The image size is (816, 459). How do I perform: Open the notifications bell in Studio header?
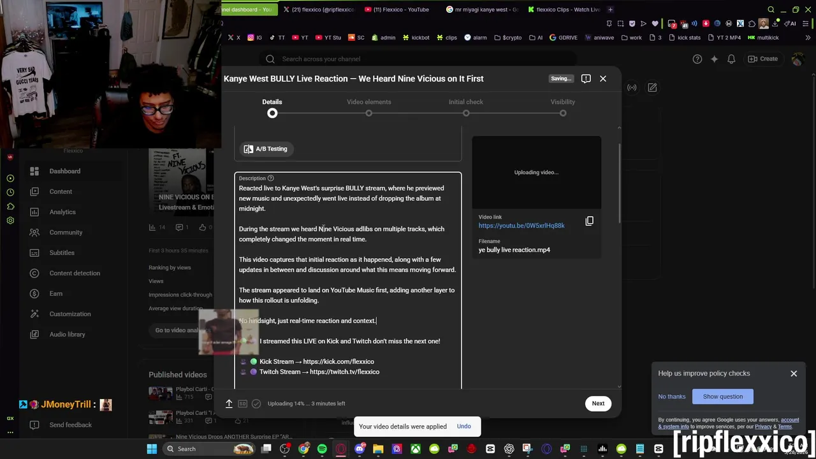[731, 59]
